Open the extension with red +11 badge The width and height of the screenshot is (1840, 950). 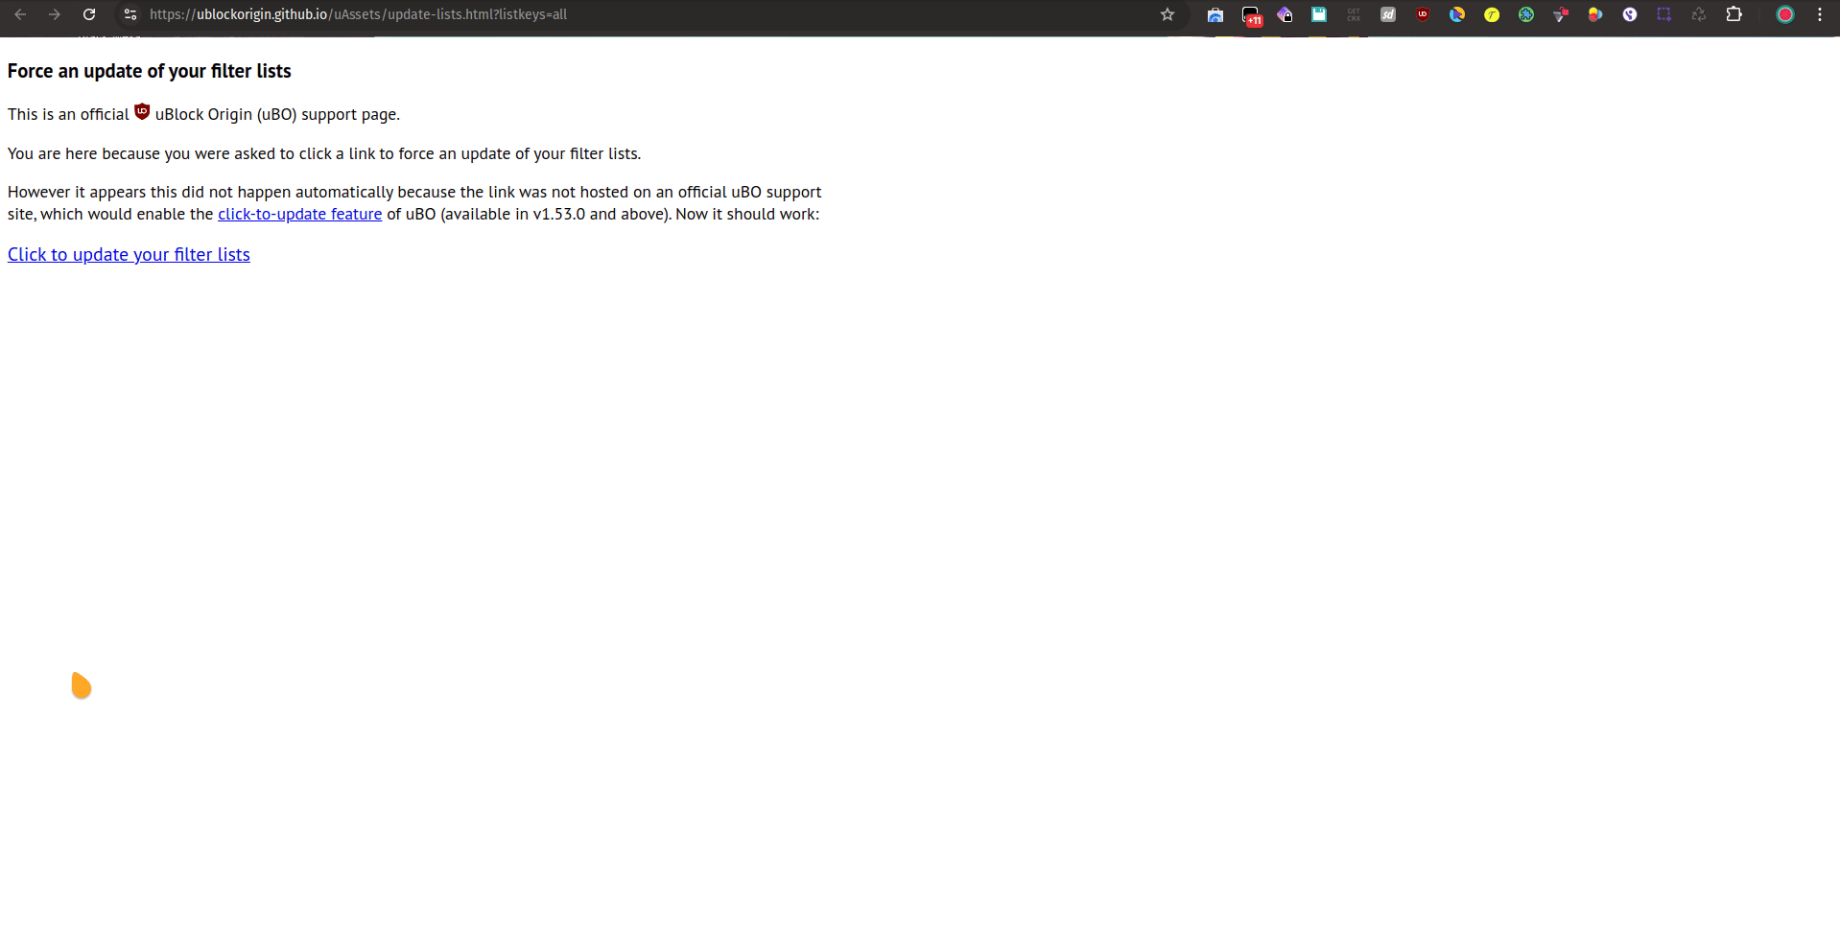[x=1251, y=15]
